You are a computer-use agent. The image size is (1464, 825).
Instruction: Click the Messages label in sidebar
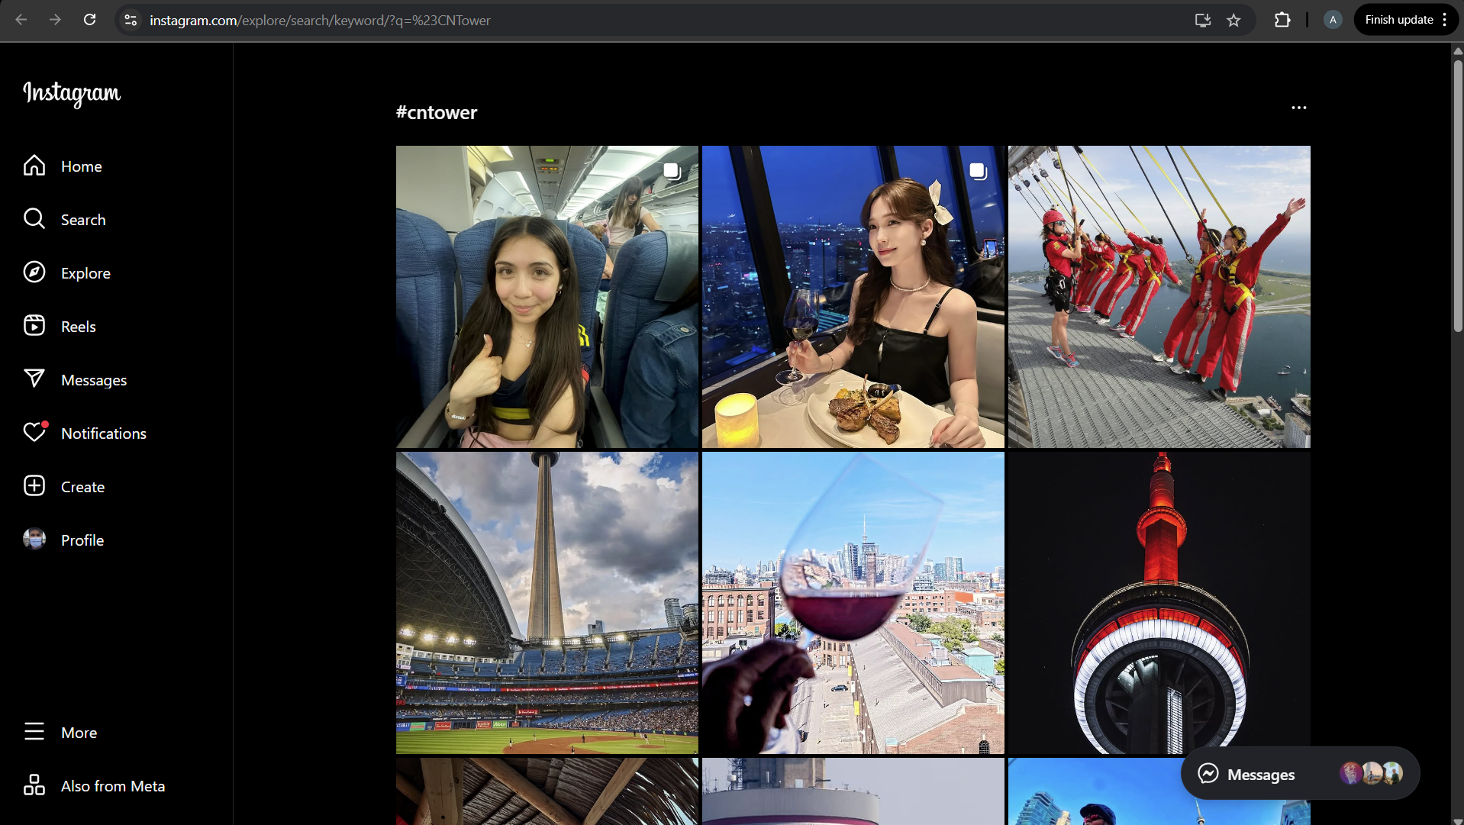coord(94,380)
